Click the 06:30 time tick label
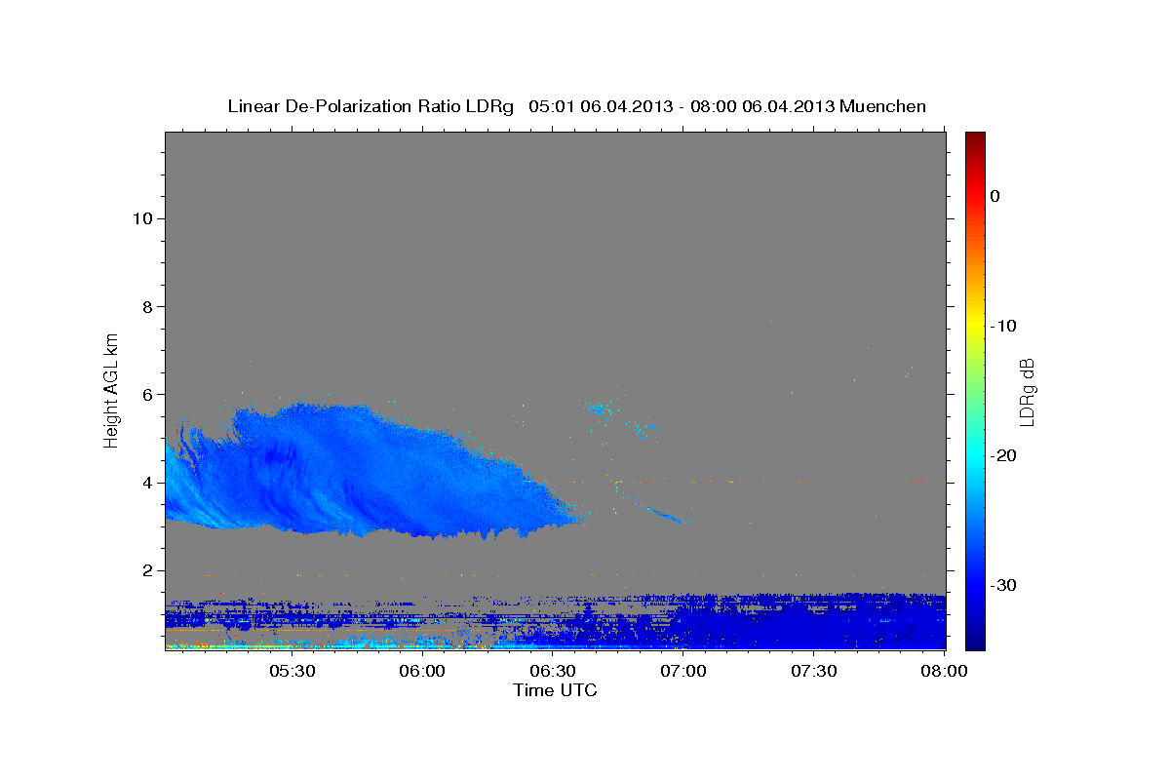Screen dimensions: 1170x780 [553, 671]
